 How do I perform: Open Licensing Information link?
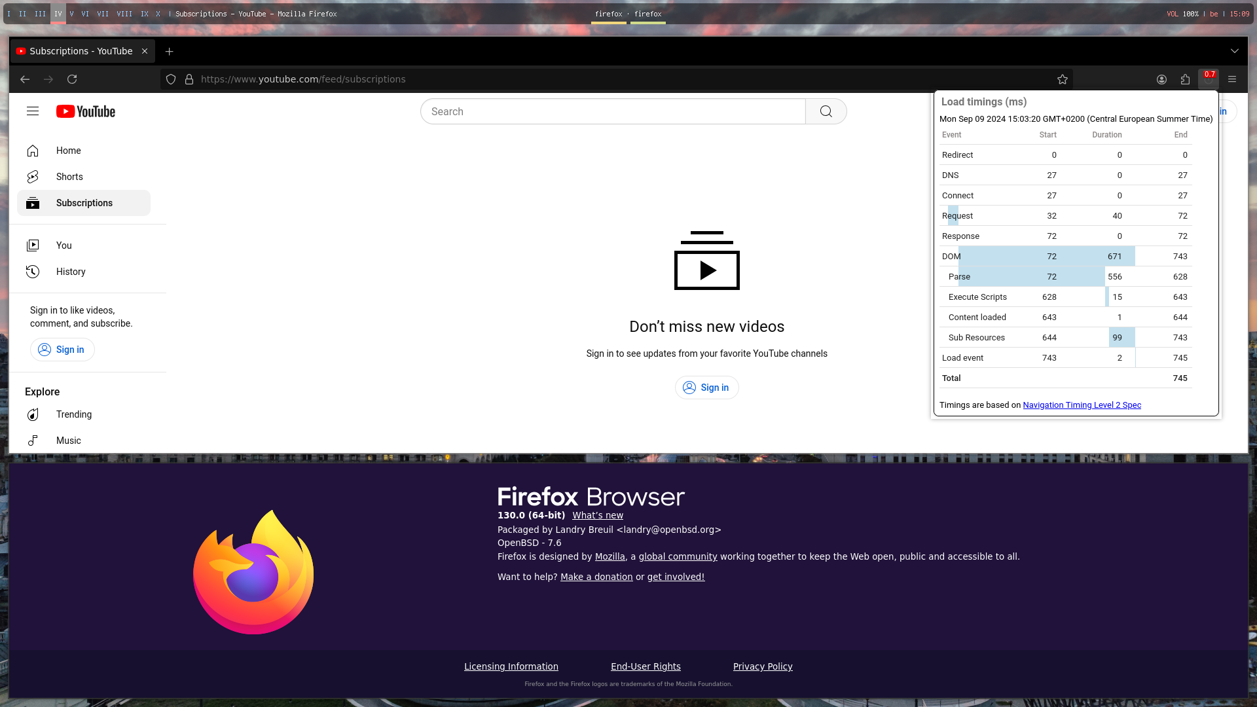[x=511, y=666]
